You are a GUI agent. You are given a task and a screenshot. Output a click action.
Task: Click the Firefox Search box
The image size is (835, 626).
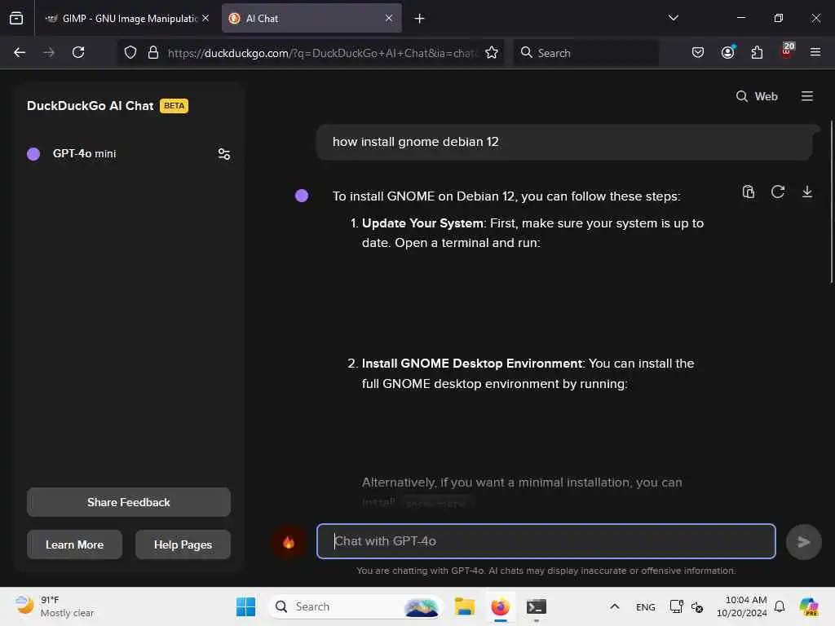[x=585, y=53]
